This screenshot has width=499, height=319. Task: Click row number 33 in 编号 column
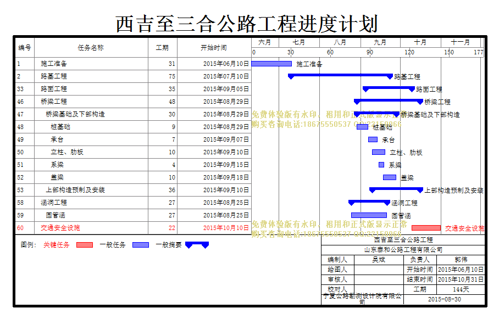click(20, 89)
